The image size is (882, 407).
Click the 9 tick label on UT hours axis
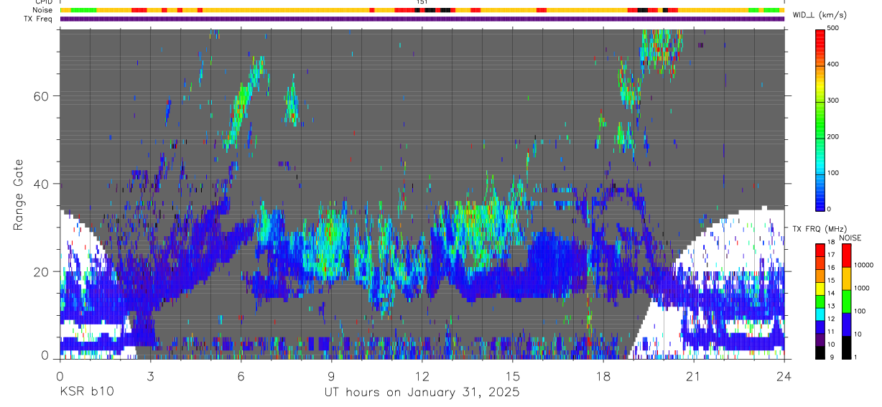coord(331,377)
